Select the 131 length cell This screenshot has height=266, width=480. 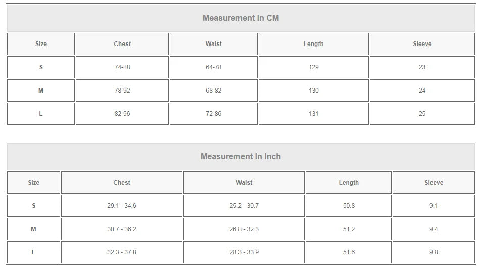313,114
